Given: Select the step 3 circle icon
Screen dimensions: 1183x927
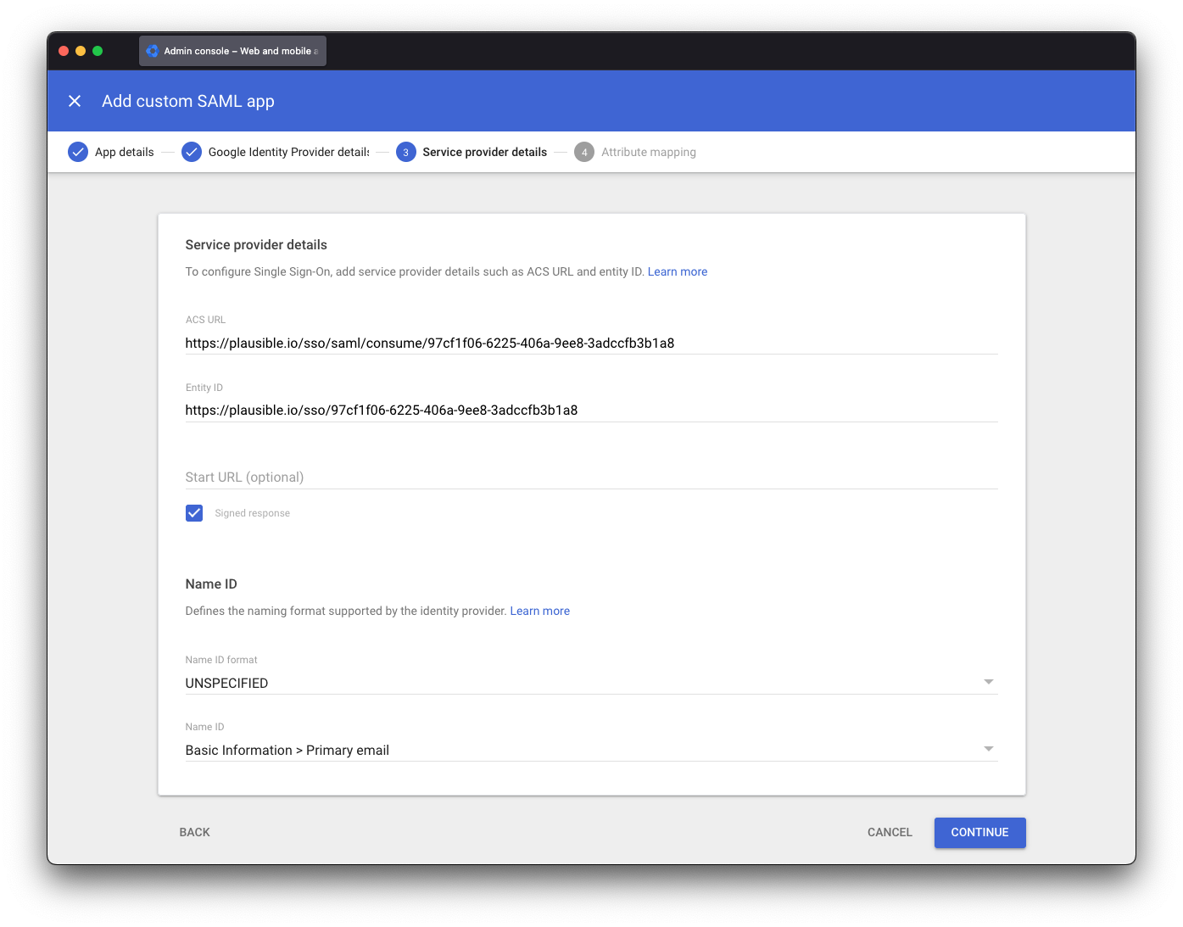Looking at the screenshot, I should (405, 152).
